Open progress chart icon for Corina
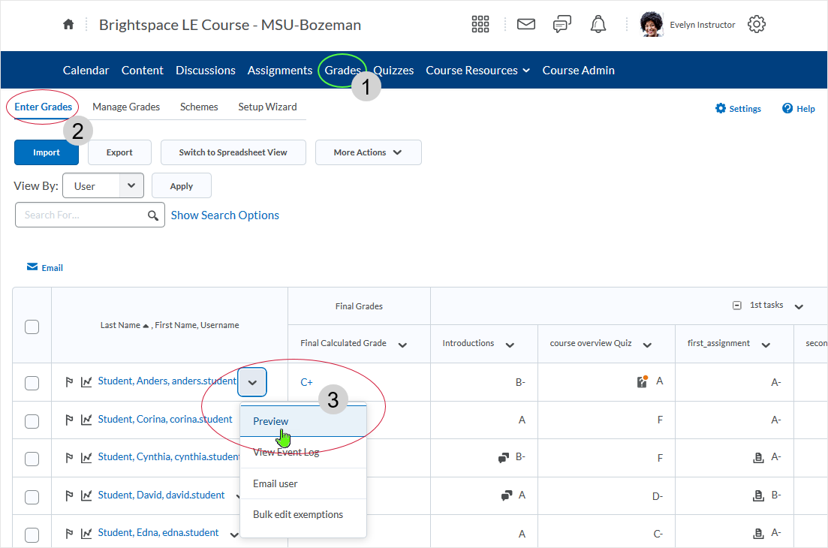Image resolution: width=828 pixels, height=548 pixels. [x=86, y=420]
